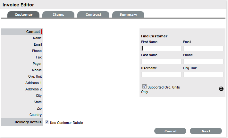Uncheck the Use Customer Details checkbox
The width and height of the screenshot is (228, 138).
pyautogui.click(x=47, y=122)
